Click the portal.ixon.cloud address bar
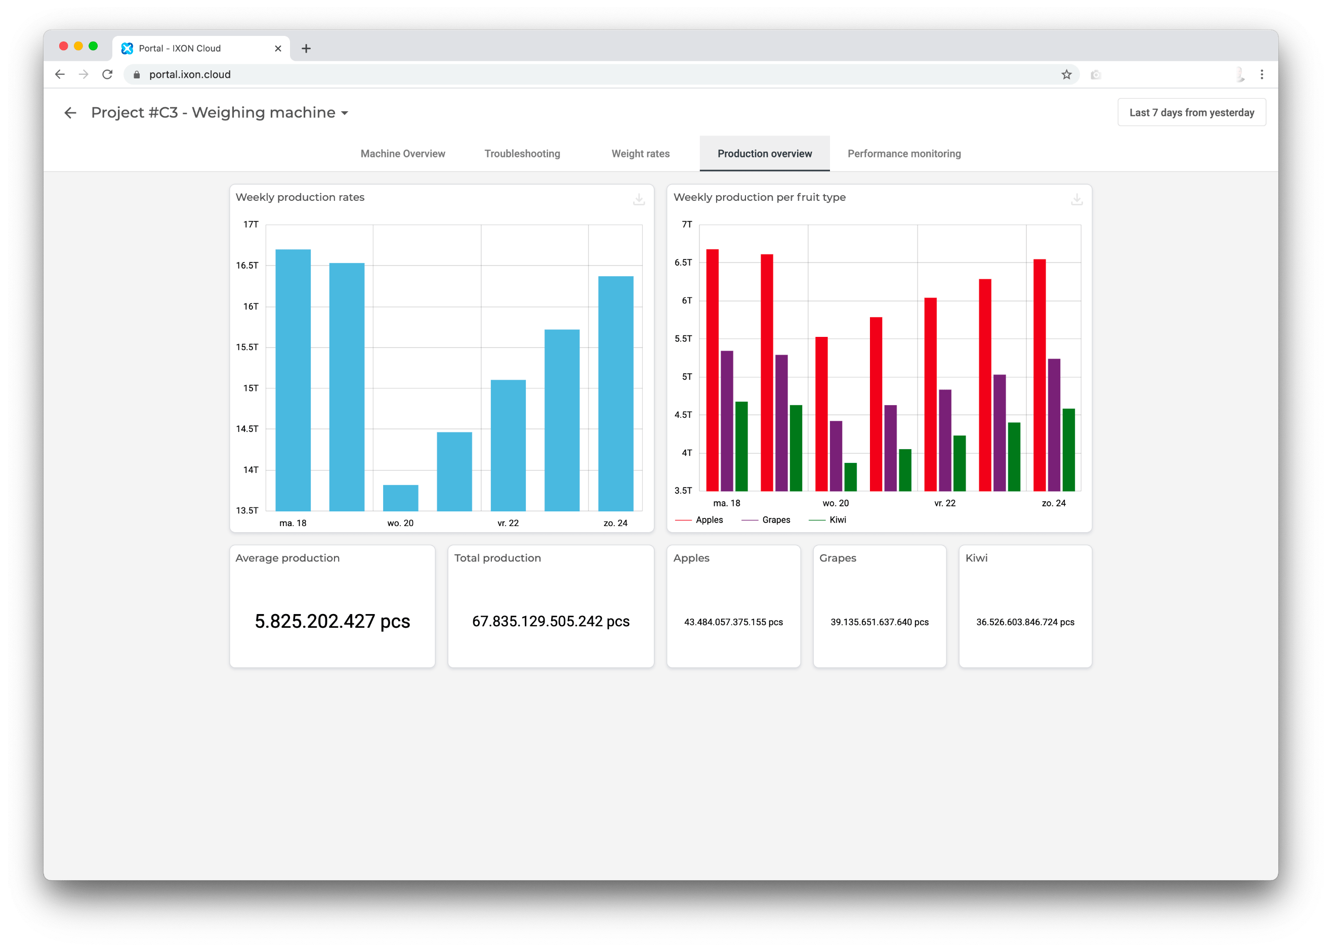Screen dimensions: 1332x952 click(189, 74)
